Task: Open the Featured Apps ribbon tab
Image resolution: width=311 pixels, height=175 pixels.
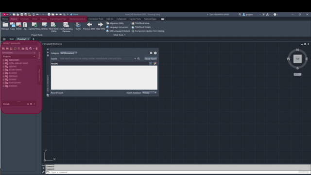Action: [x=150, y=19]
